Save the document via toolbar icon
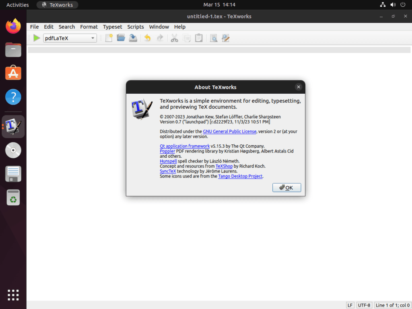 pyautogui.click(x=133, y=38)
